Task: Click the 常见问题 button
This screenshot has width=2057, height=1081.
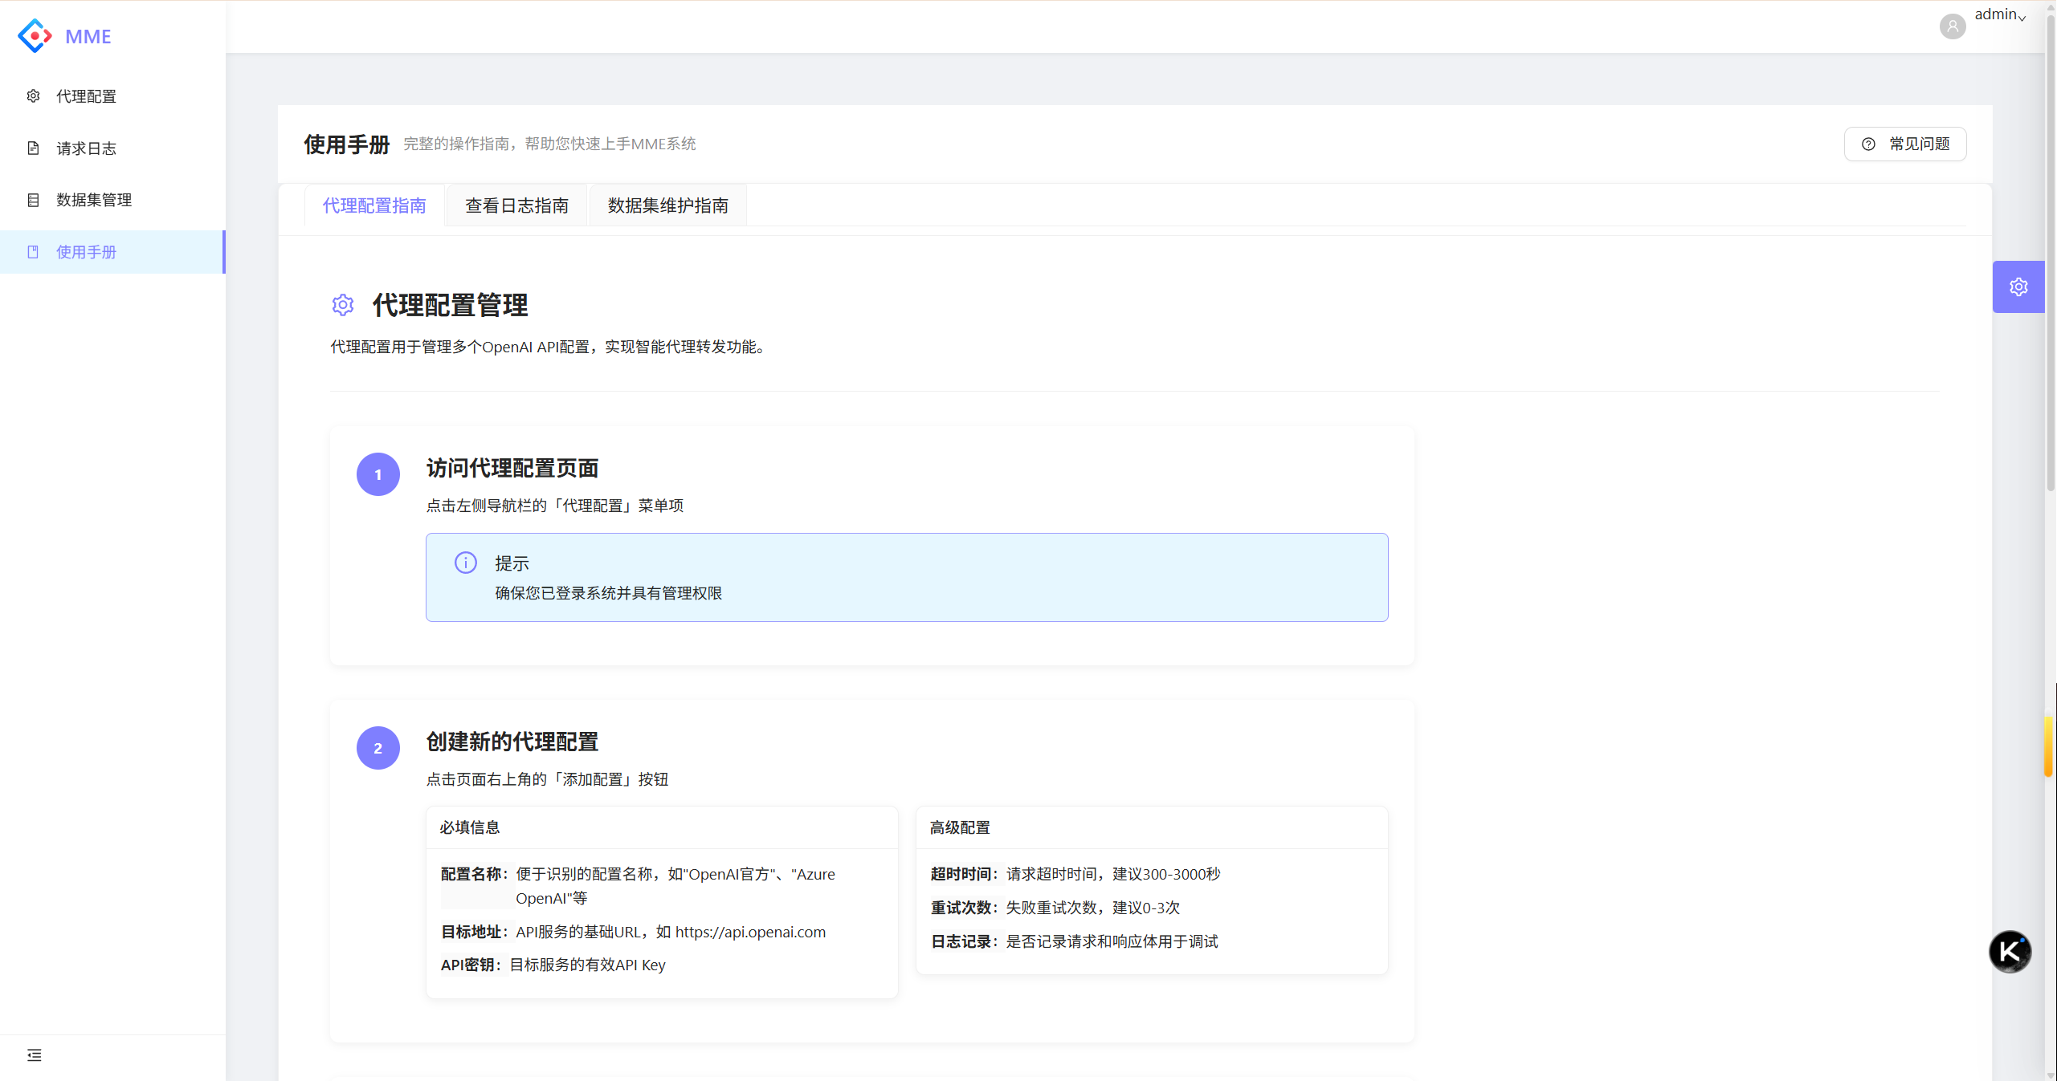Action: coord(1904,144)
